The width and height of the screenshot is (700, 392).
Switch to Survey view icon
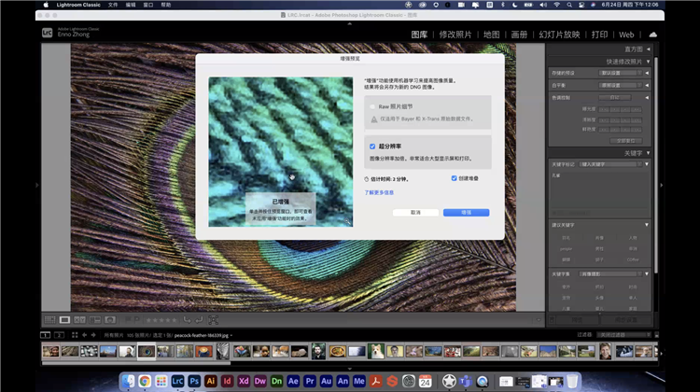point(94,320)
